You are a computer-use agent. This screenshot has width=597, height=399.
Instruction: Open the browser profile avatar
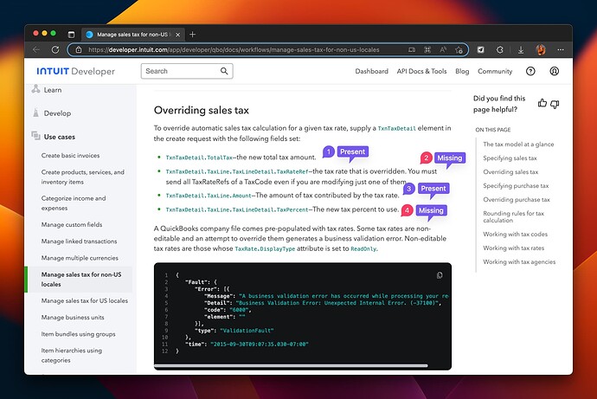[x=541, y=49]
